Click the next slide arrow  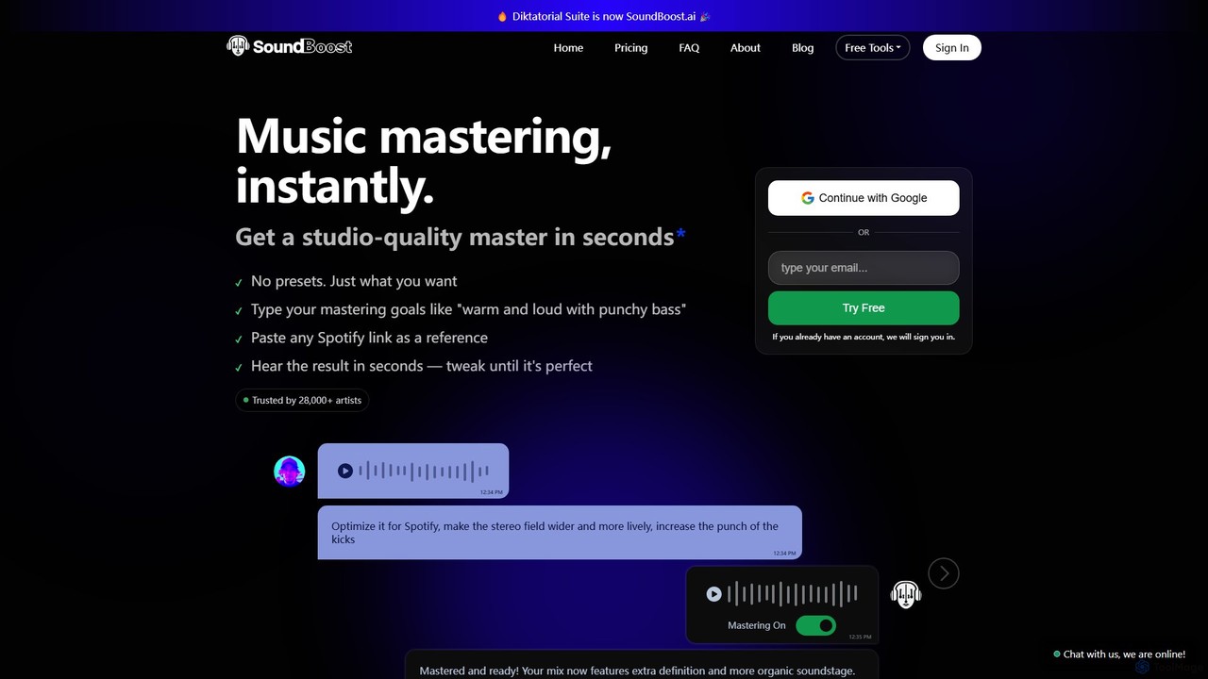point(944,573)
